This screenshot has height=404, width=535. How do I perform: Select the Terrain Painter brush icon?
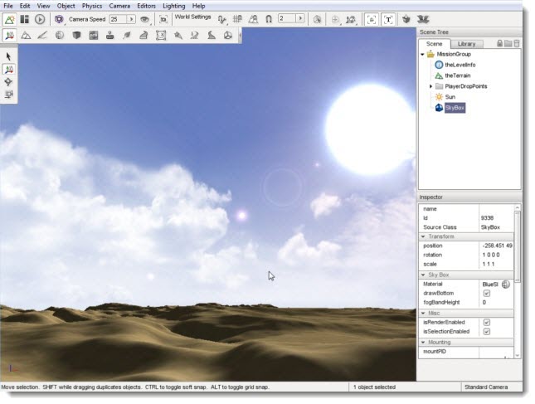pos(42,35)
